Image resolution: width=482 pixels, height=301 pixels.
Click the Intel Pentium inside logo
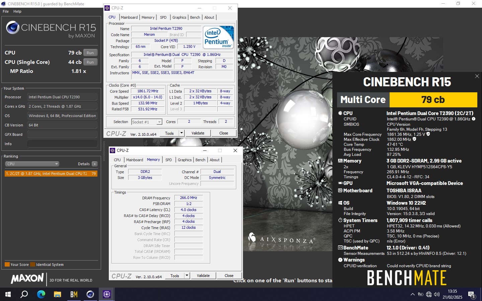coord(218,37)
